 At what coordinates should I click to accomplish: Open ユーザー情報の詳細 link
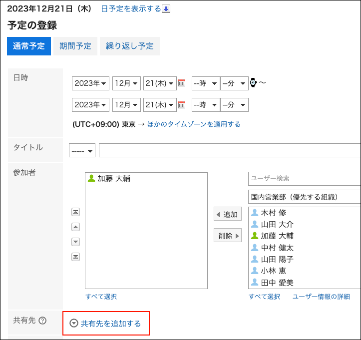pyautogui.click(x=321, y=297)
